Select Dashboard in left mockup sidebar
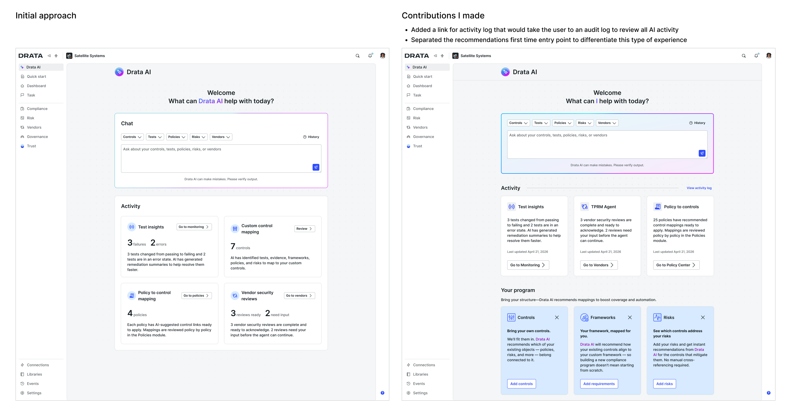791x411 pixels. (x=41, y=86)
